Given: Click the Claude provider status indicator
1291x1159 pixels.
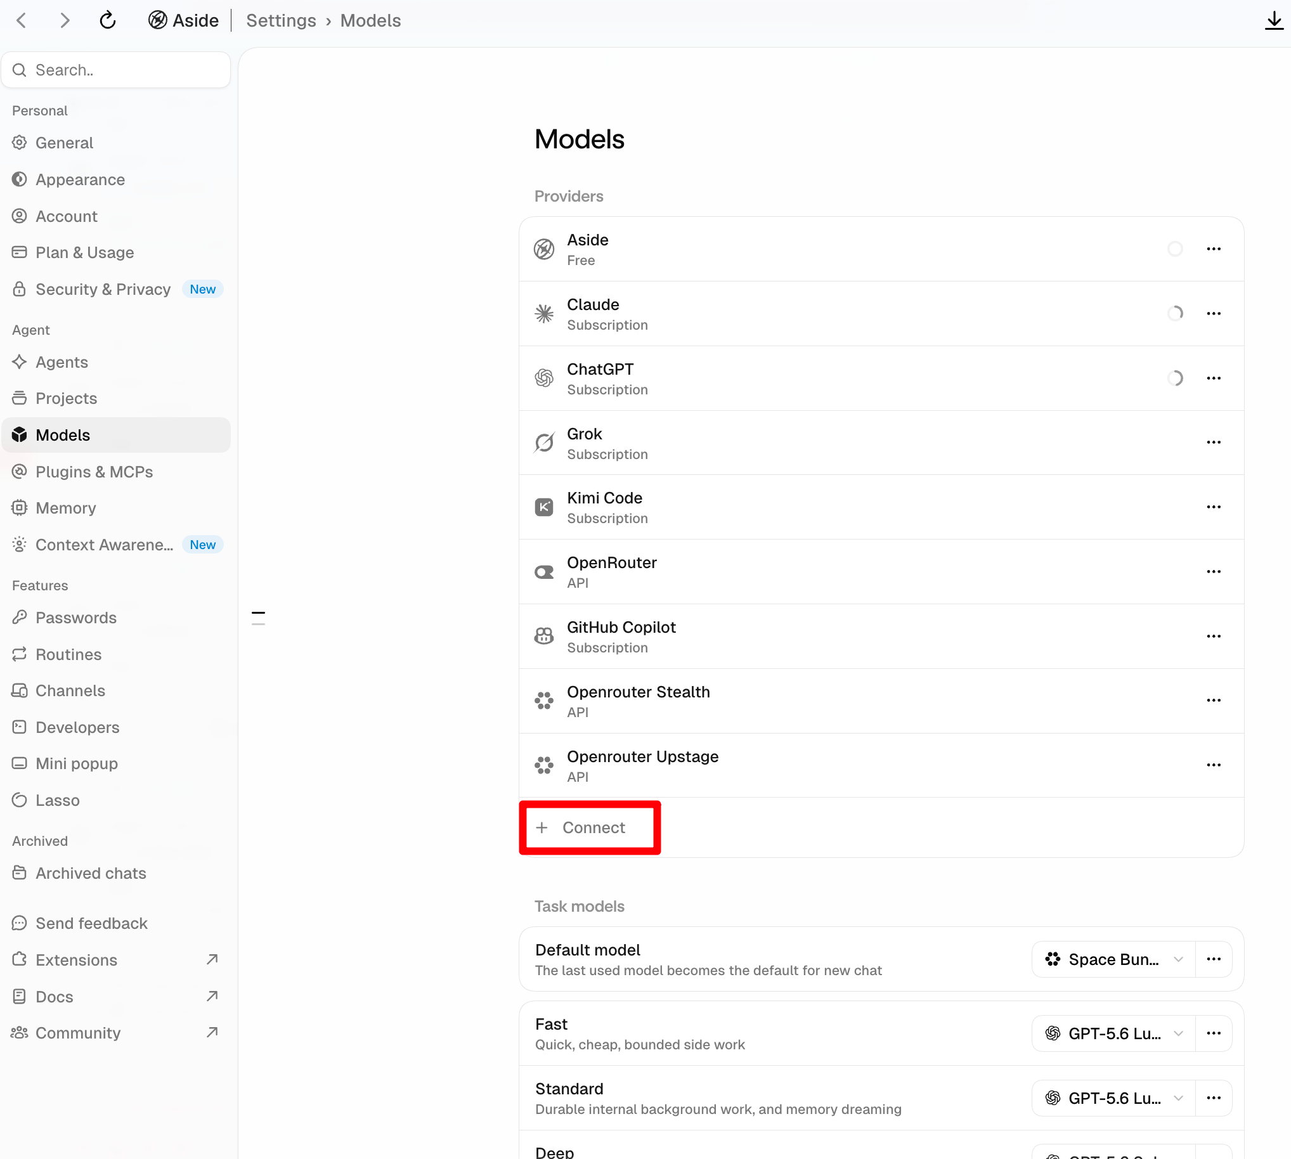Looking at the screenshot, I should pos(1175,314).
